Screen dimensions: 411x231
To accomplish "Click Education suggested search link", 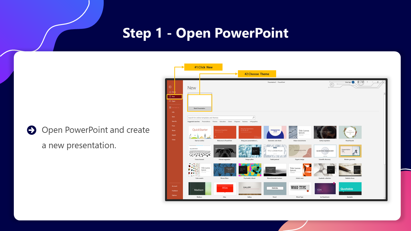I will click(223, 122).
